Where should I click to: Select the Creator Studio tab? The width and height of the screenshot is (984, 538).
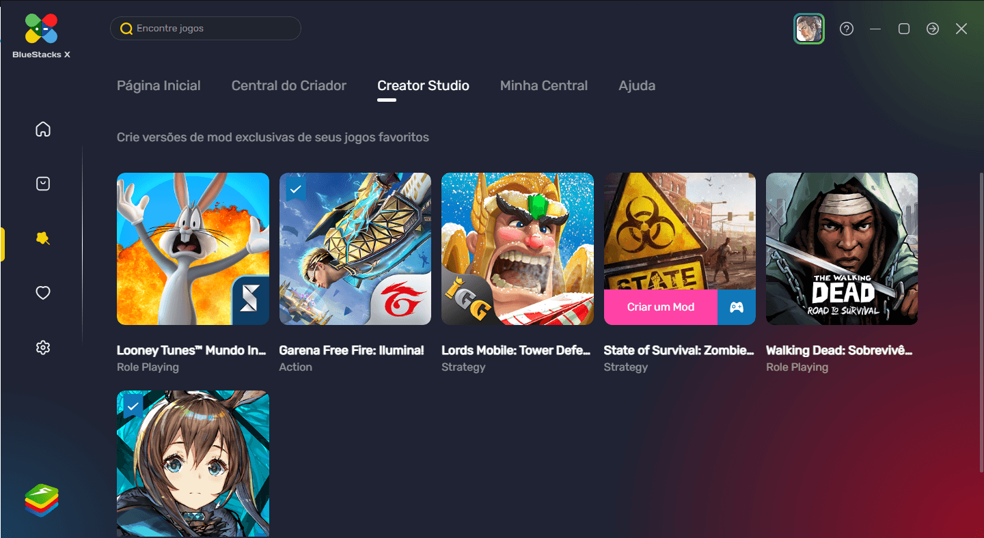click(x=424, y=85)
